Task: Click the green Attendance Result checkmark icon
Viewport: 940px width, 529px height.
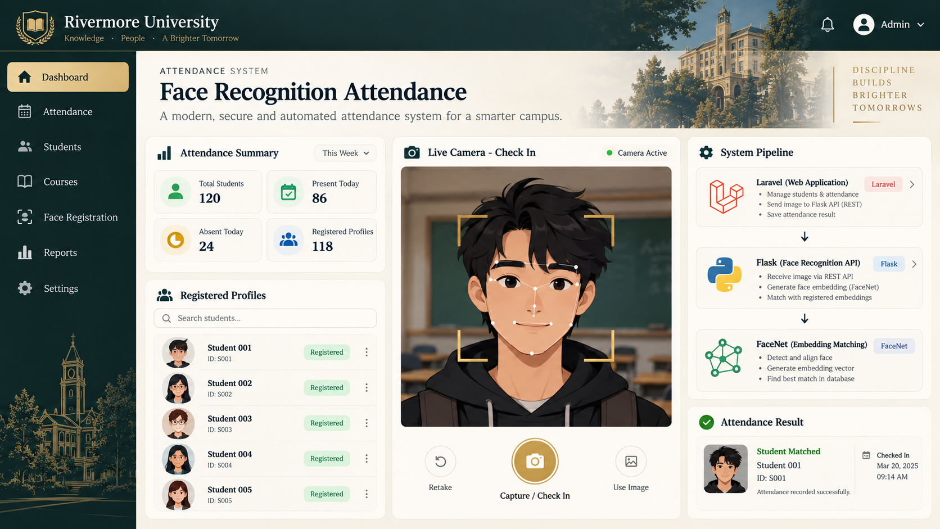Action: 707,422
